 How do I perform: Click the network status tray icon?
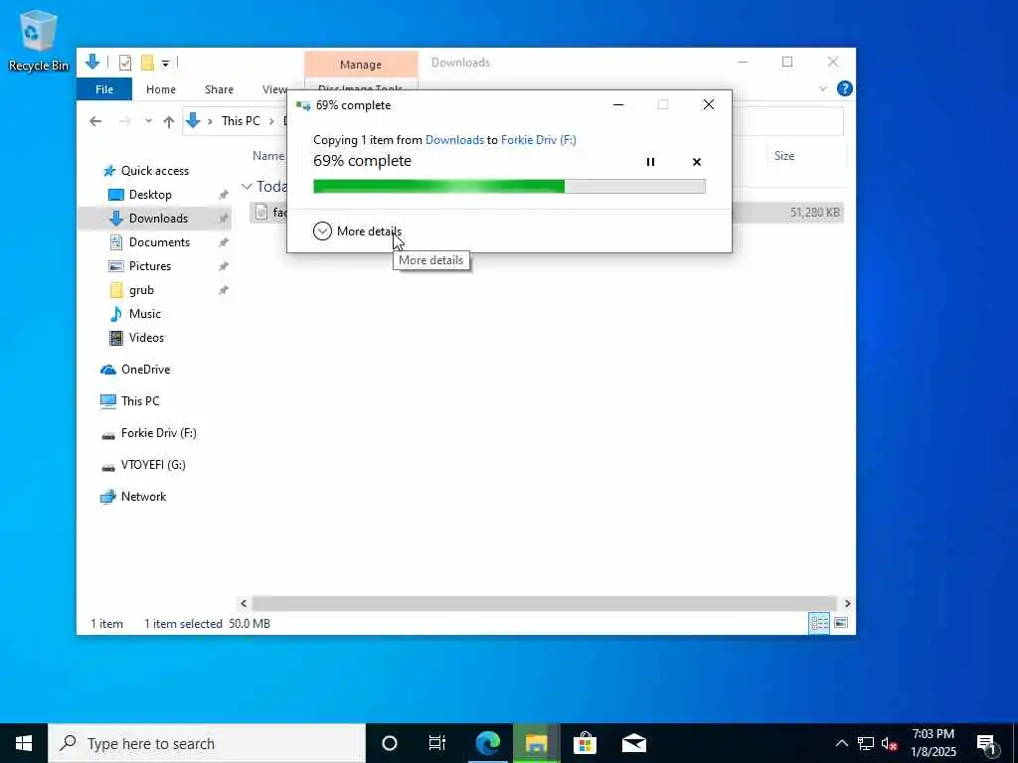[x=866, y=743]
